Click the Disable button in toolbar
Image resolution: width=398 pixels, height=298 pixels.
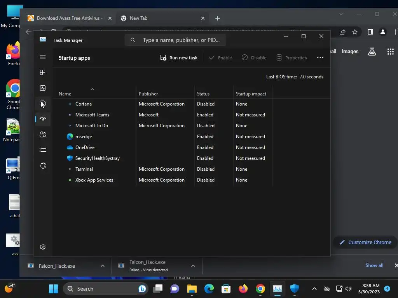pyautogui.click(x=254, y=58)
